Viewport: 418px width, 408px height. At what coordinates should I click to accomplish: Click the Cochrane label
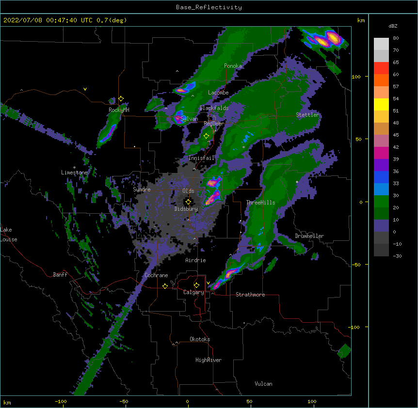(x=156, y=275)
